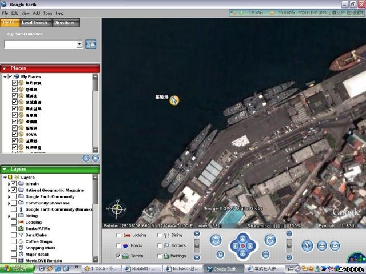This screenshot has height=274, width=366.
Task: Select the Fly To tab
Action: point(9,22)
